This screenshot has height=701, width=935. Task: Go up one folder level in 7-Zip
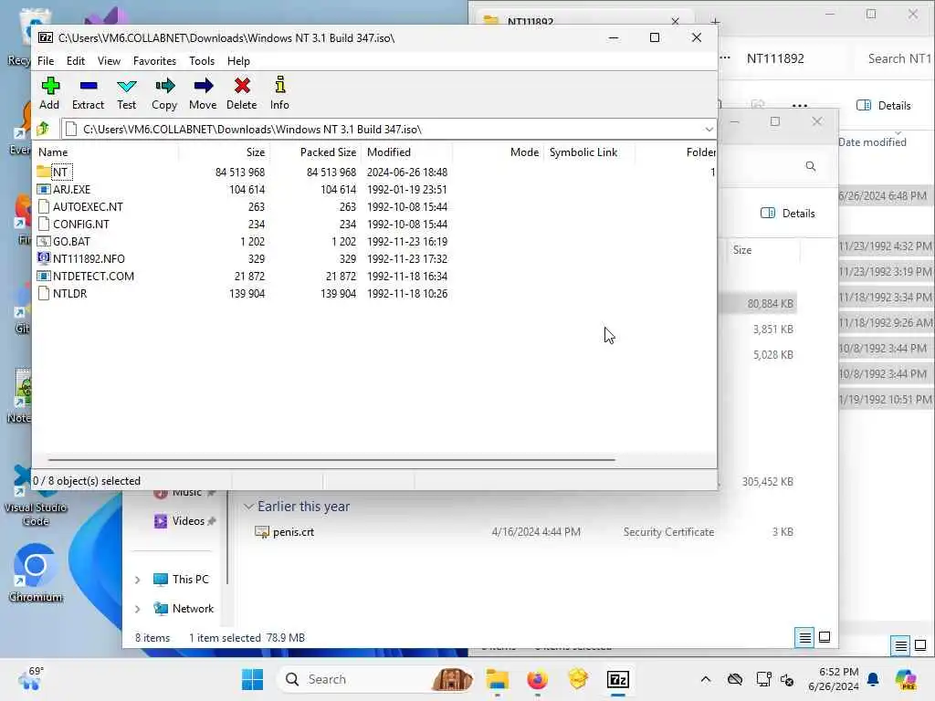click(44, 129)
